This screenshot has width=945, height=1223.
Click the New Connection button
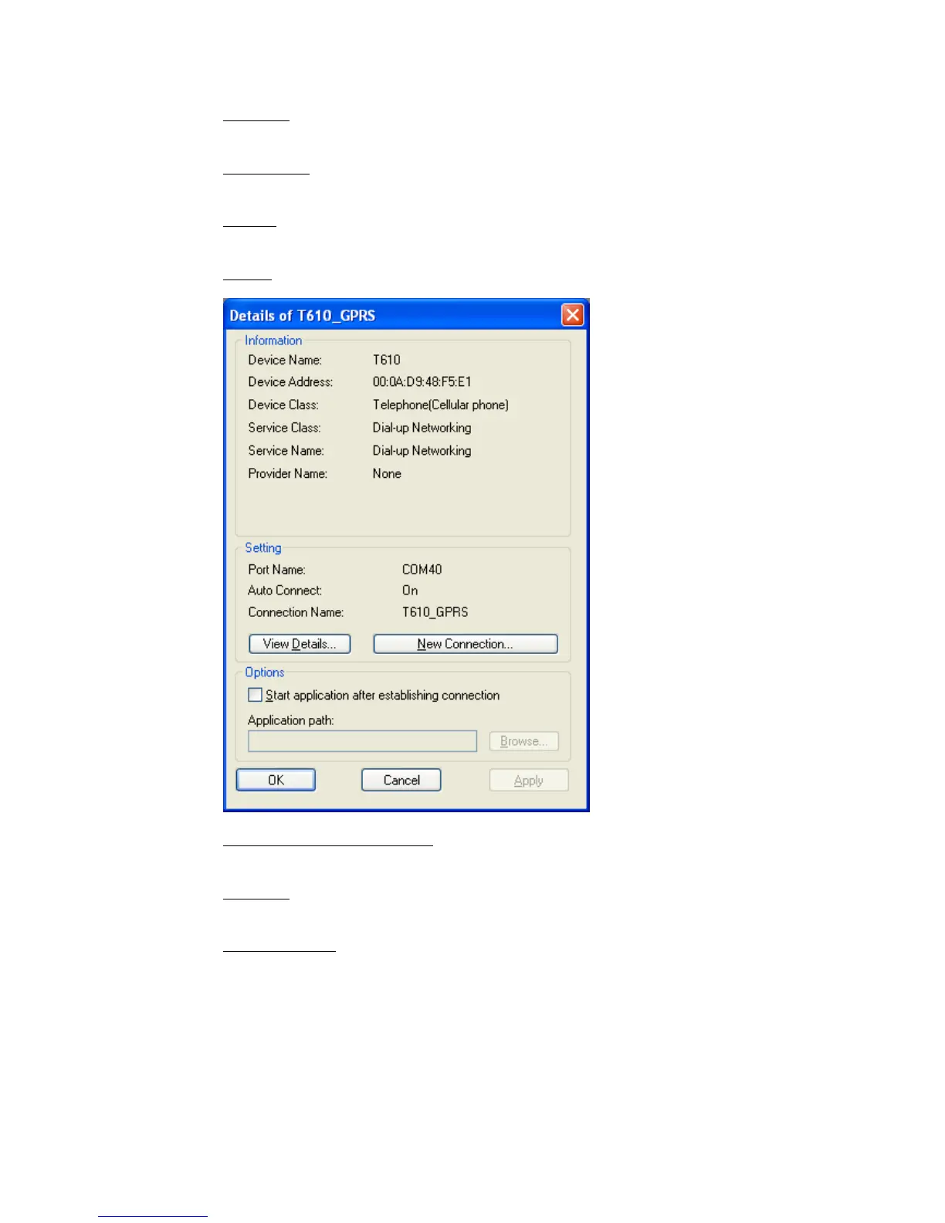(466, 644)
